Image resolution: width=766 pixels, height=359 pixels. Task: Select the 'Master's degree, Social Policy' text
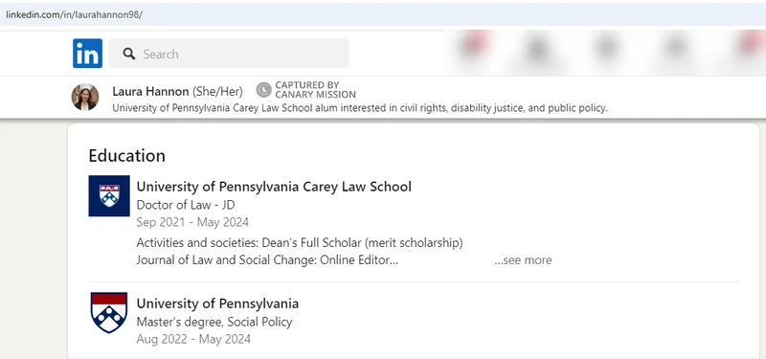pyautogui.click(x=214, y=323)
